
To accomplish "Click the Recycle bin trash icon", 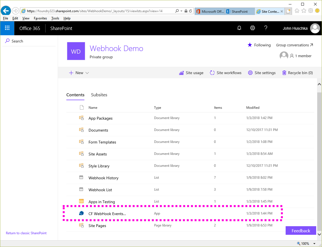I will coord(284,73).
